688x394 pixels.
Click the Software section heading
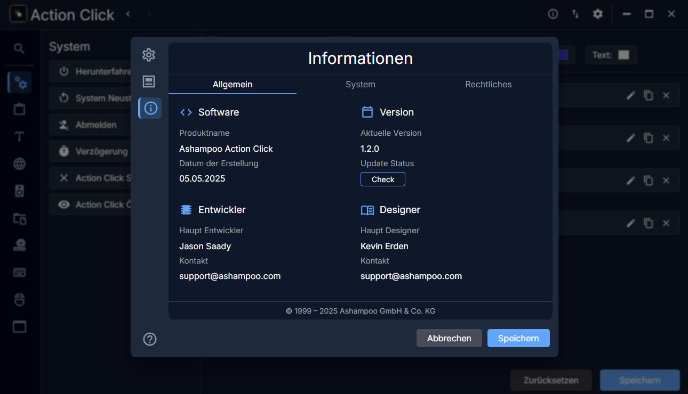tap(219, 112)
